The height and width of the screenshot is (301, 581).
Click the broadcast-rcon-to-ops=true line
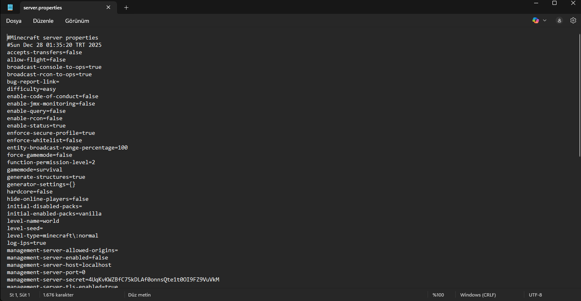[49, 74]
